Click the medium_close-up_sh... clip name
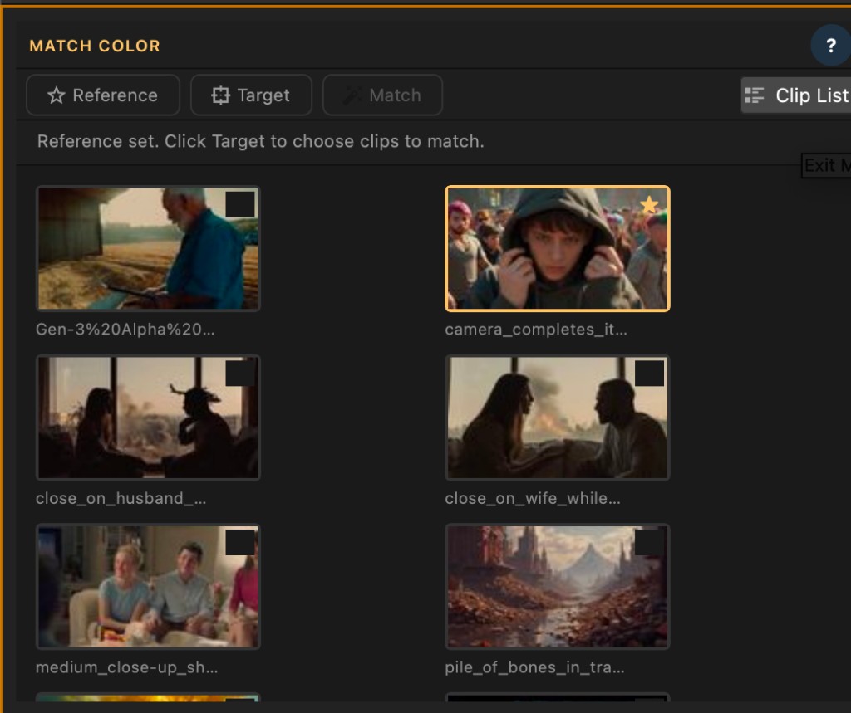This screenshot has width=851, height=713. (x=127, y=667)
